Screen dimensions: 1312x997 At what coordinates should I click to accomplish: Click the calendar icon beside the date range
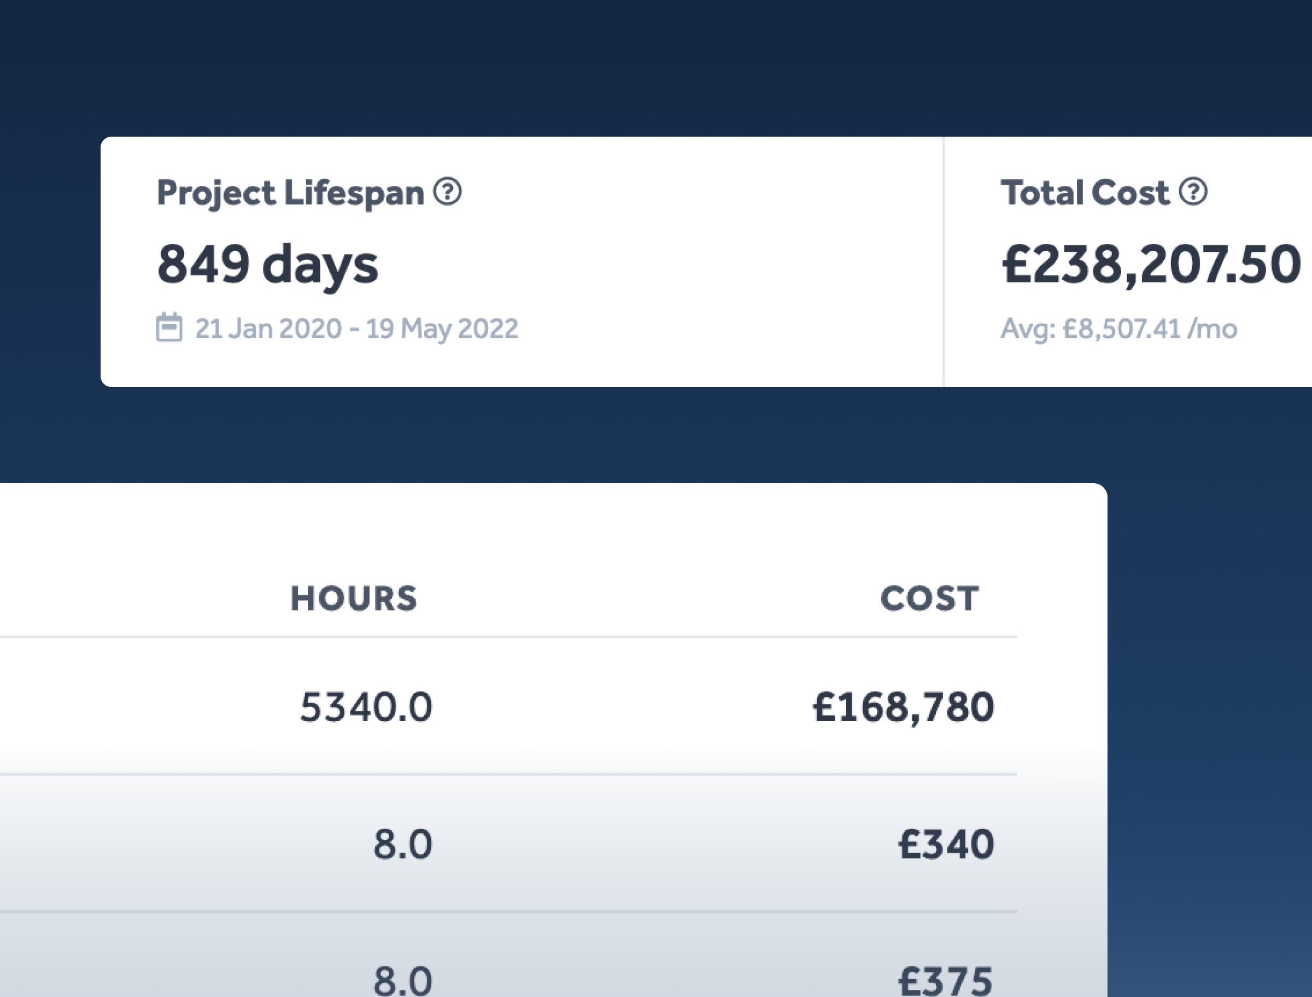click(169, 327)
